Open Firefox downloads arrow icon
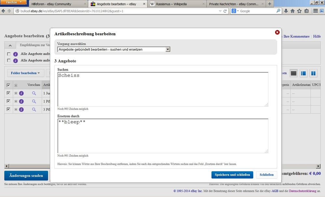 click(x=286, y=11)
